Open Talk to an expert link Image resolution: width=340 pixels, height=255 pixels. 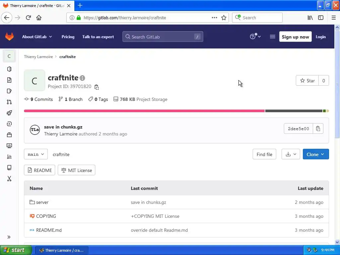(98, 37)
